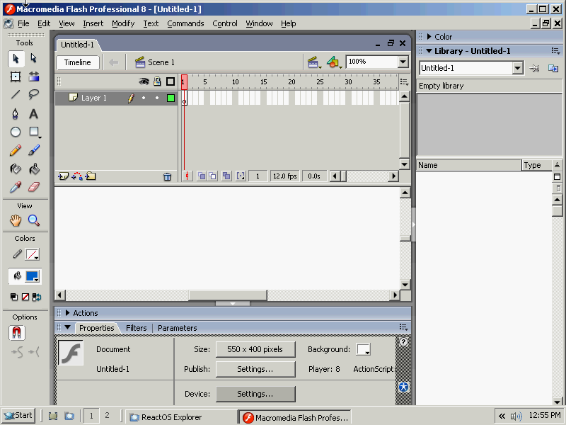The width and height of the screenshot is (566, 425).
Task: Open the File menu
Action: [x=23, y=23]
